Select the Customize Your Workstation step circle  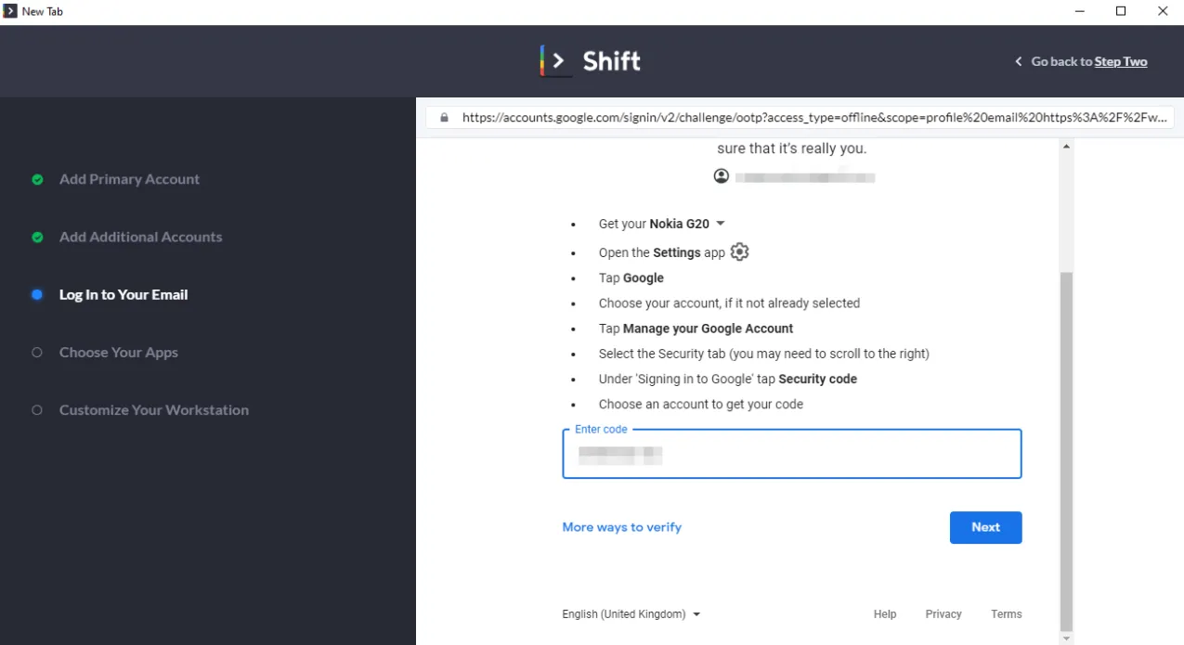(37, 410)
